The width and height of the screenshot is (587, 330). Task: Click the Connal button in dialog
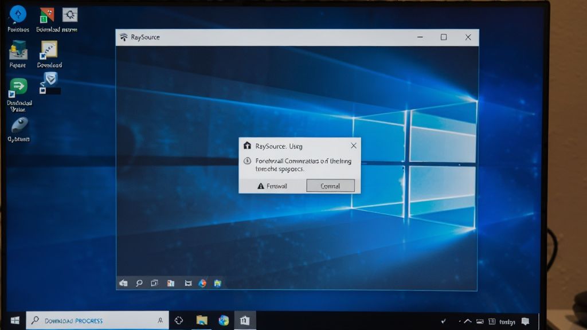tap(330, 186)
